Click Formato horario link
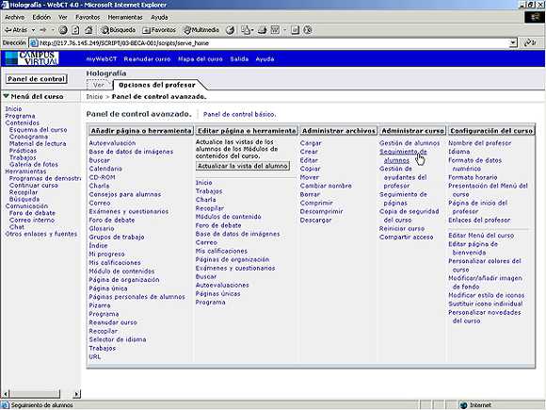 pyautogui.click(x=473, y=177)
